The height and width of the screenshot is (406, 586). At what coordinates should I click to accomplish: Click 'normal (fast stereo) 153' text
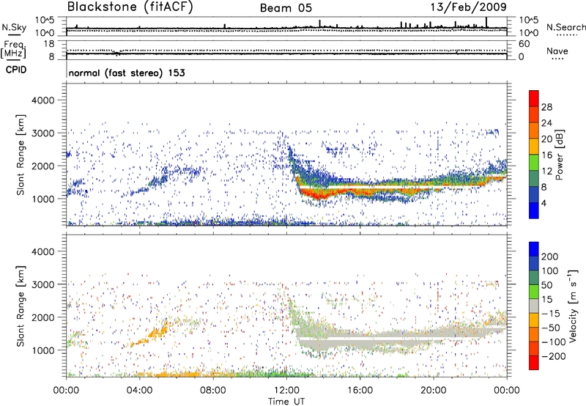127,73
